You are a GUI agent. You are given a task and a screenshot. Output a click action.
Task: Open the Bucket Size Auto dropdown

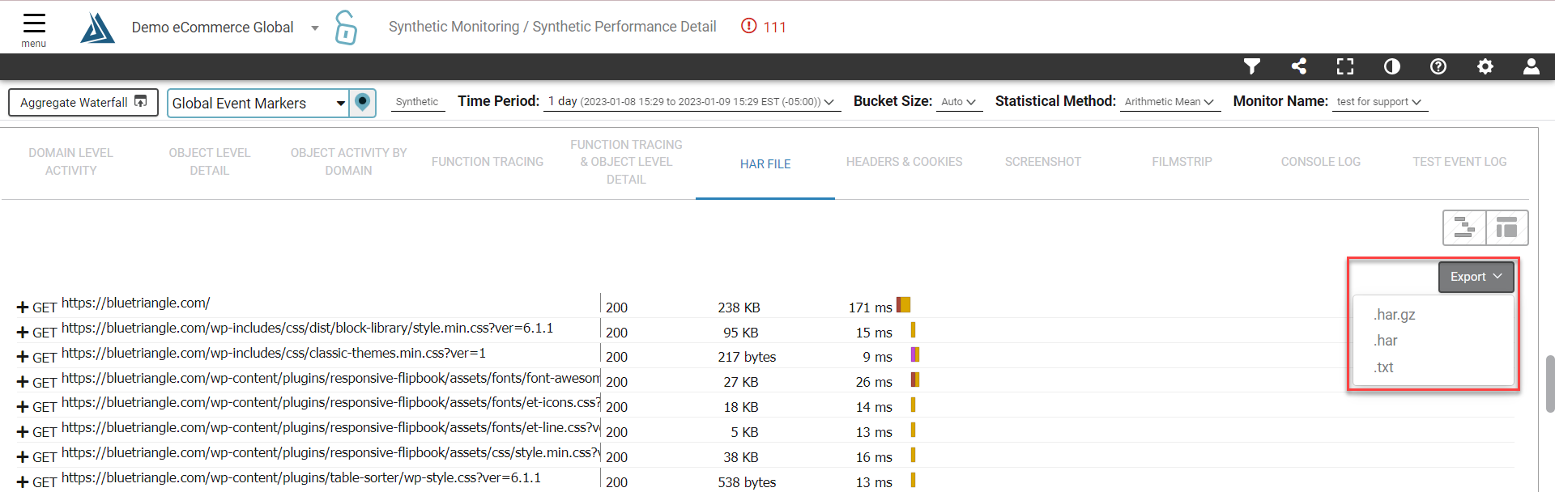pos(959,102)
